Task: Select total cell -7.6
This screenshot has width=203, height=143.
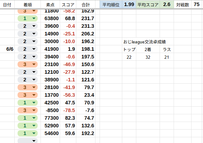Action: 86,110
